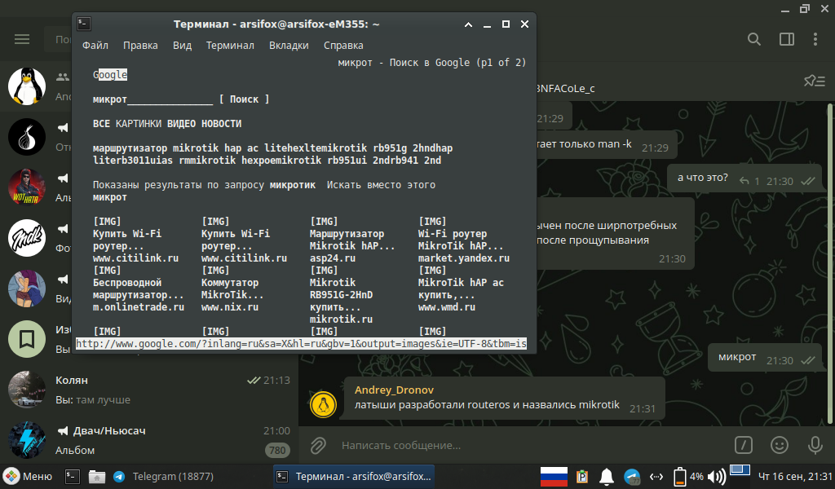835x489 pixels.
Task: Click www.nix.ru result text
Action: (x=230, y=307)
